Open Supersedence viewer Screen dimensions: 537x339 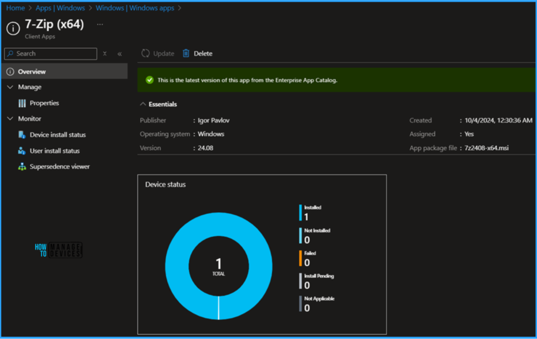click(x=60, y=167)
